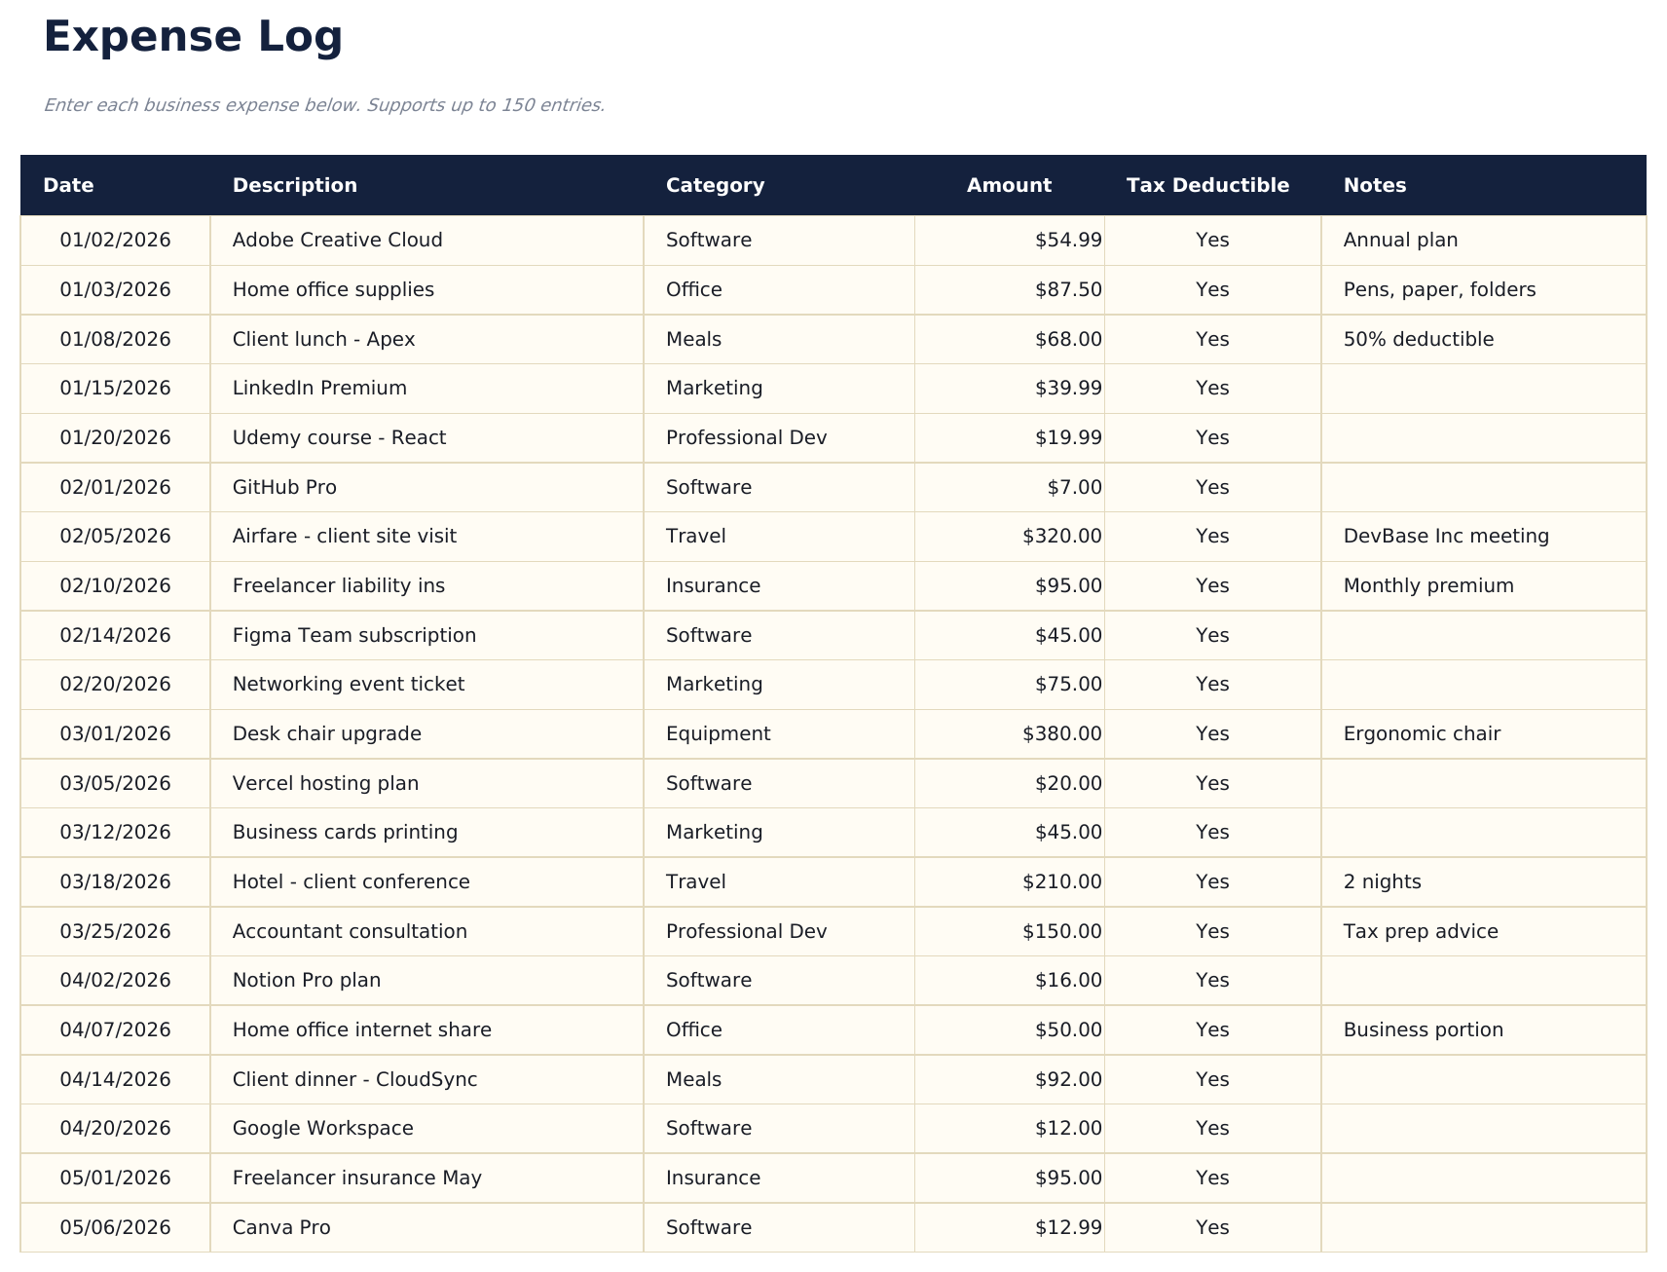The width and height of the screenshot is (1667, 1272).
Task: Click the Amount column header
Action: click(x=1009, y=185)
